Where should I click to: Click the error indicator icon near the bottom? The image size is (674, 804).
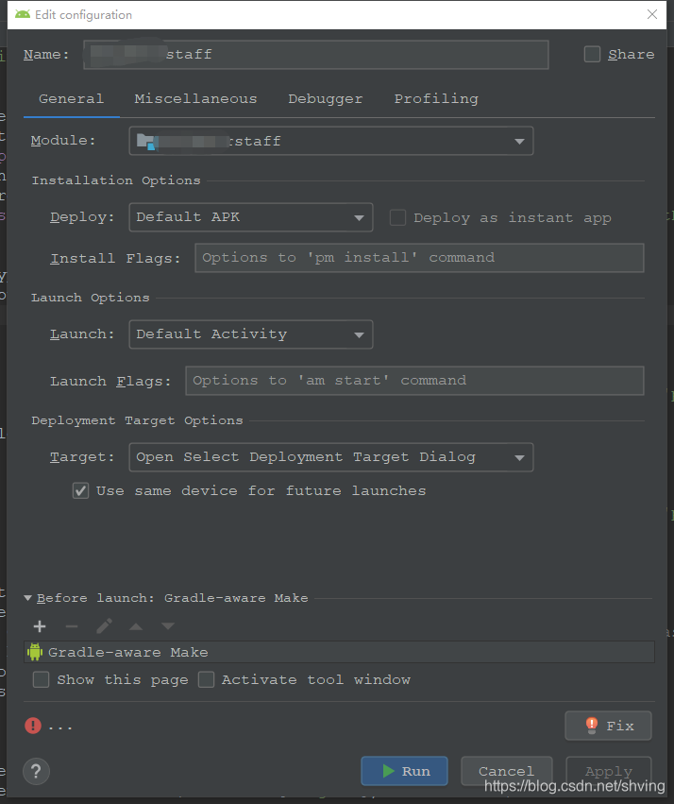(34, 726)
